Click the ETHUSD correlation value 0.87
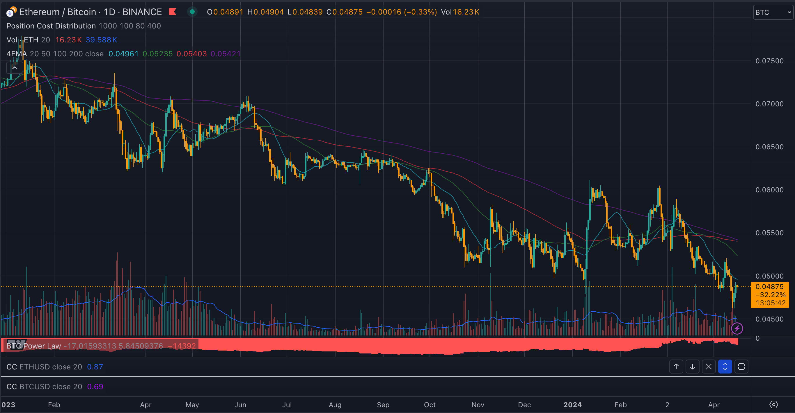 (x=95, y=367)
